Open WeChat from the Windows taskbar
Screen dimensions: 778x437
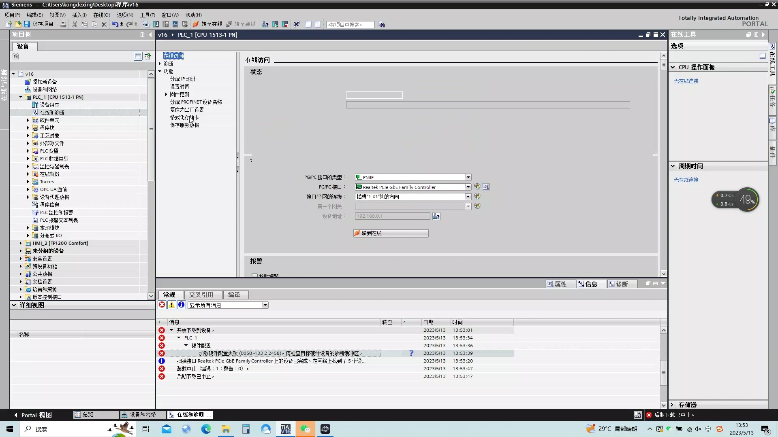click(305, 429)
